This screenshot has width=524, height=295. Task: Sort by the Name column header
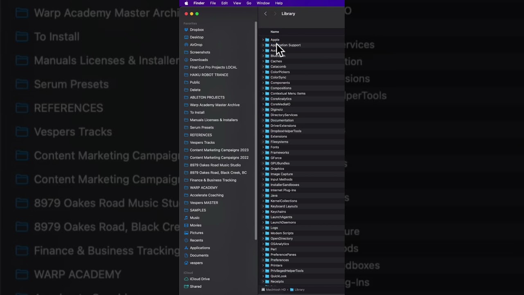[275, 32]
